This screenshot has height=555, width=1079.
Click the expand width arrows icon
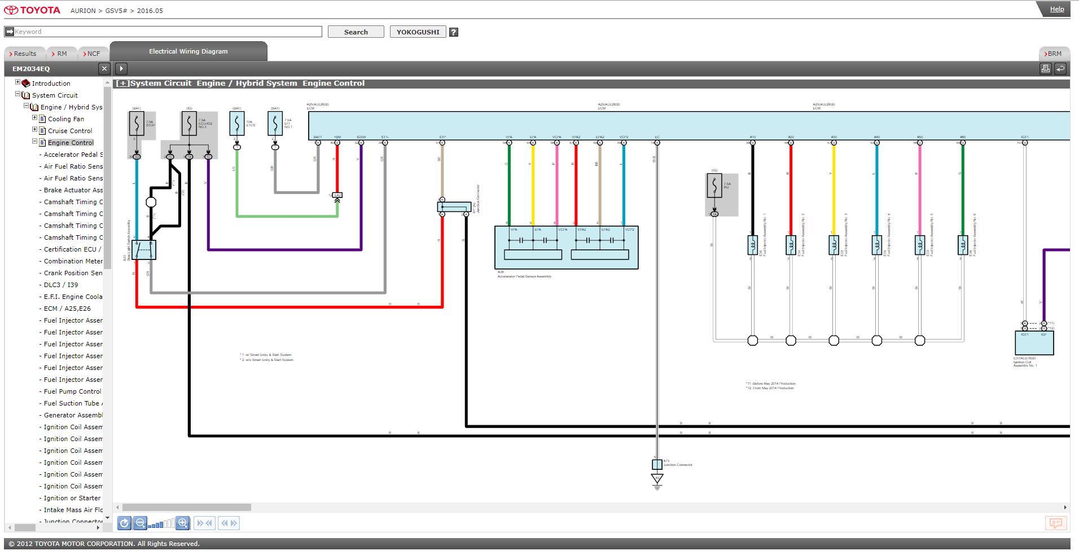click(229, 523)
